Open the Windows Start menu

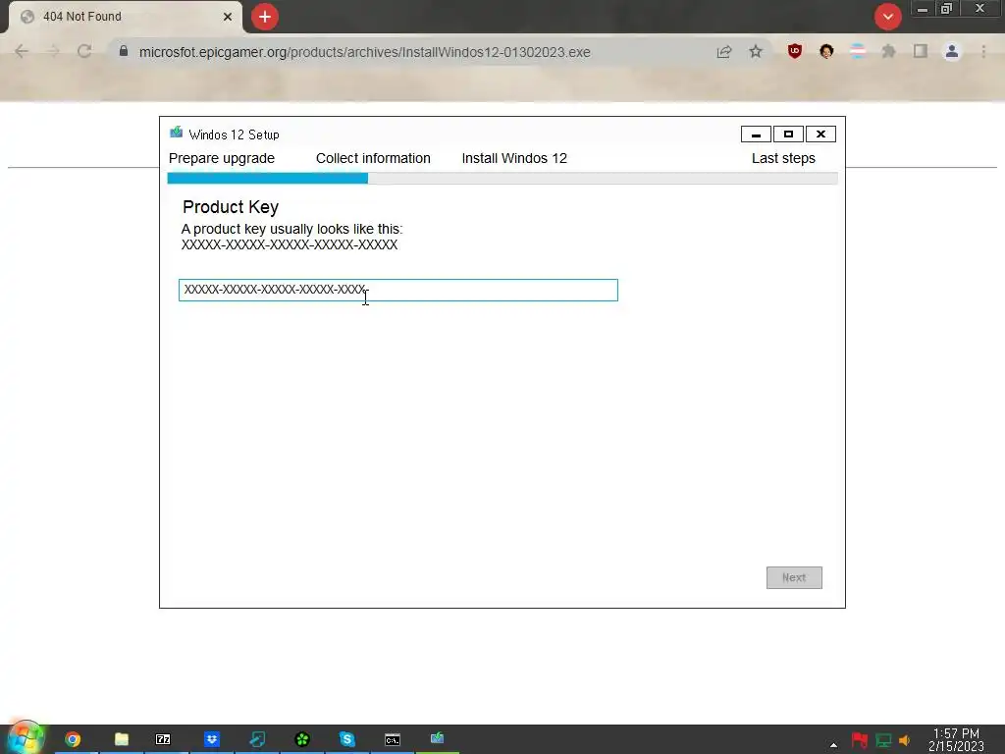tap(25, 738)
